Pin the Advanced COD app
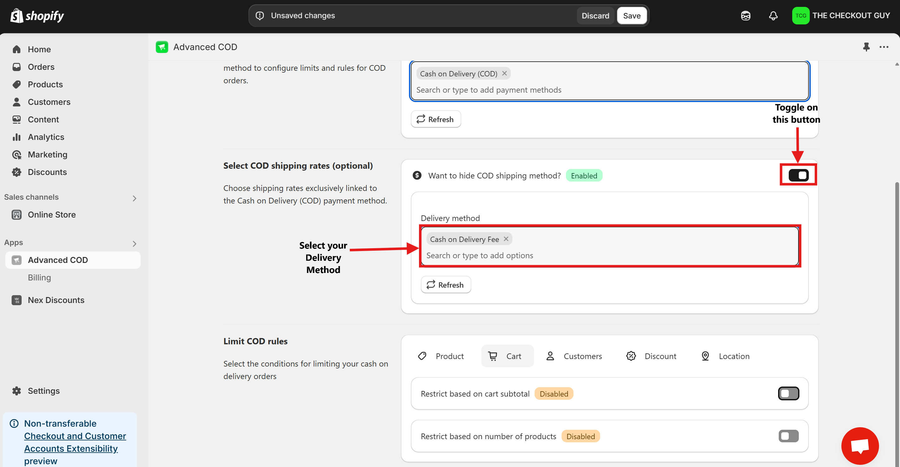The height and width of the screenshot is (467, 900). [x=866, y=47]
